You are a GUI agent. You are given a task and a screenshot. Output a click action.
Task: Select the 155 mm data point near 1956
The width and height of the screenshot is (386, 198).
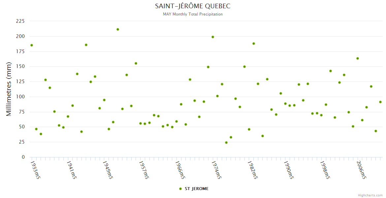136,63
